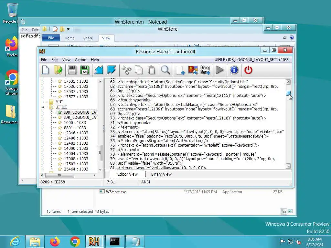Select tree item 1000 : 1033
The width and height of the screenshot is (331, 248).
pyautogui.click(x=75, y=122)
